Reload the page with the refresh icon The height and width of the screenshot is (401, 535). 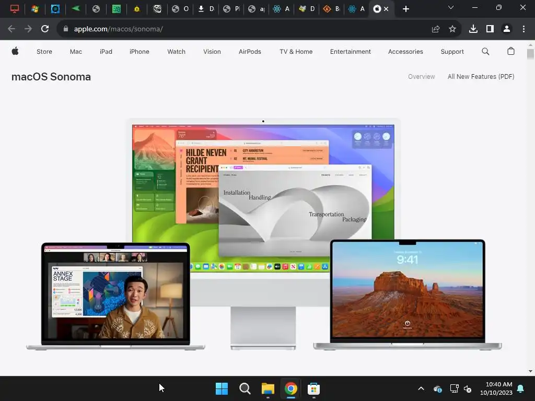click(45, 29)
